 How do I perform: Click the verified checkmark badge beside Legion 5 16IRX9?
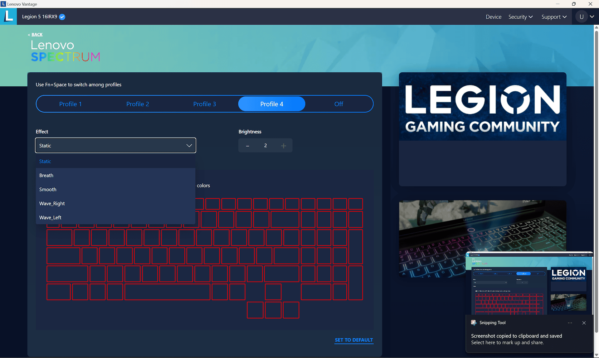coord(62,17)
